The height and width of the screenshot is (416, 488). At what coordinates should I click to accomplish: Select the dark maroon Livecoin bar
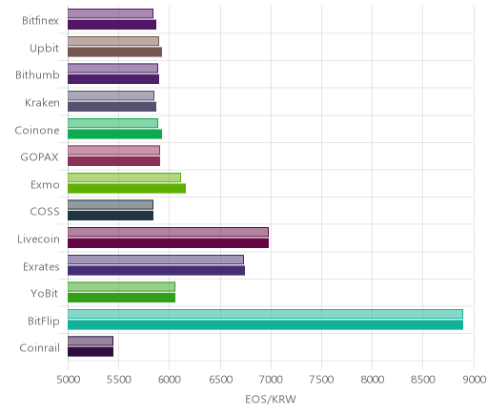pyautogui.click(x=168, y=243)
